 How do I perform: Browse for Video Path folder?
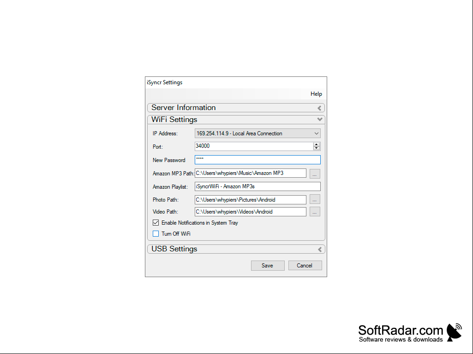(x=315, y=212)
